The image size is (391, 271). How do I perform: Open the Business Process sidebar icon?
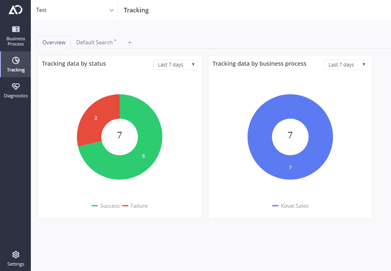point(16,29)
